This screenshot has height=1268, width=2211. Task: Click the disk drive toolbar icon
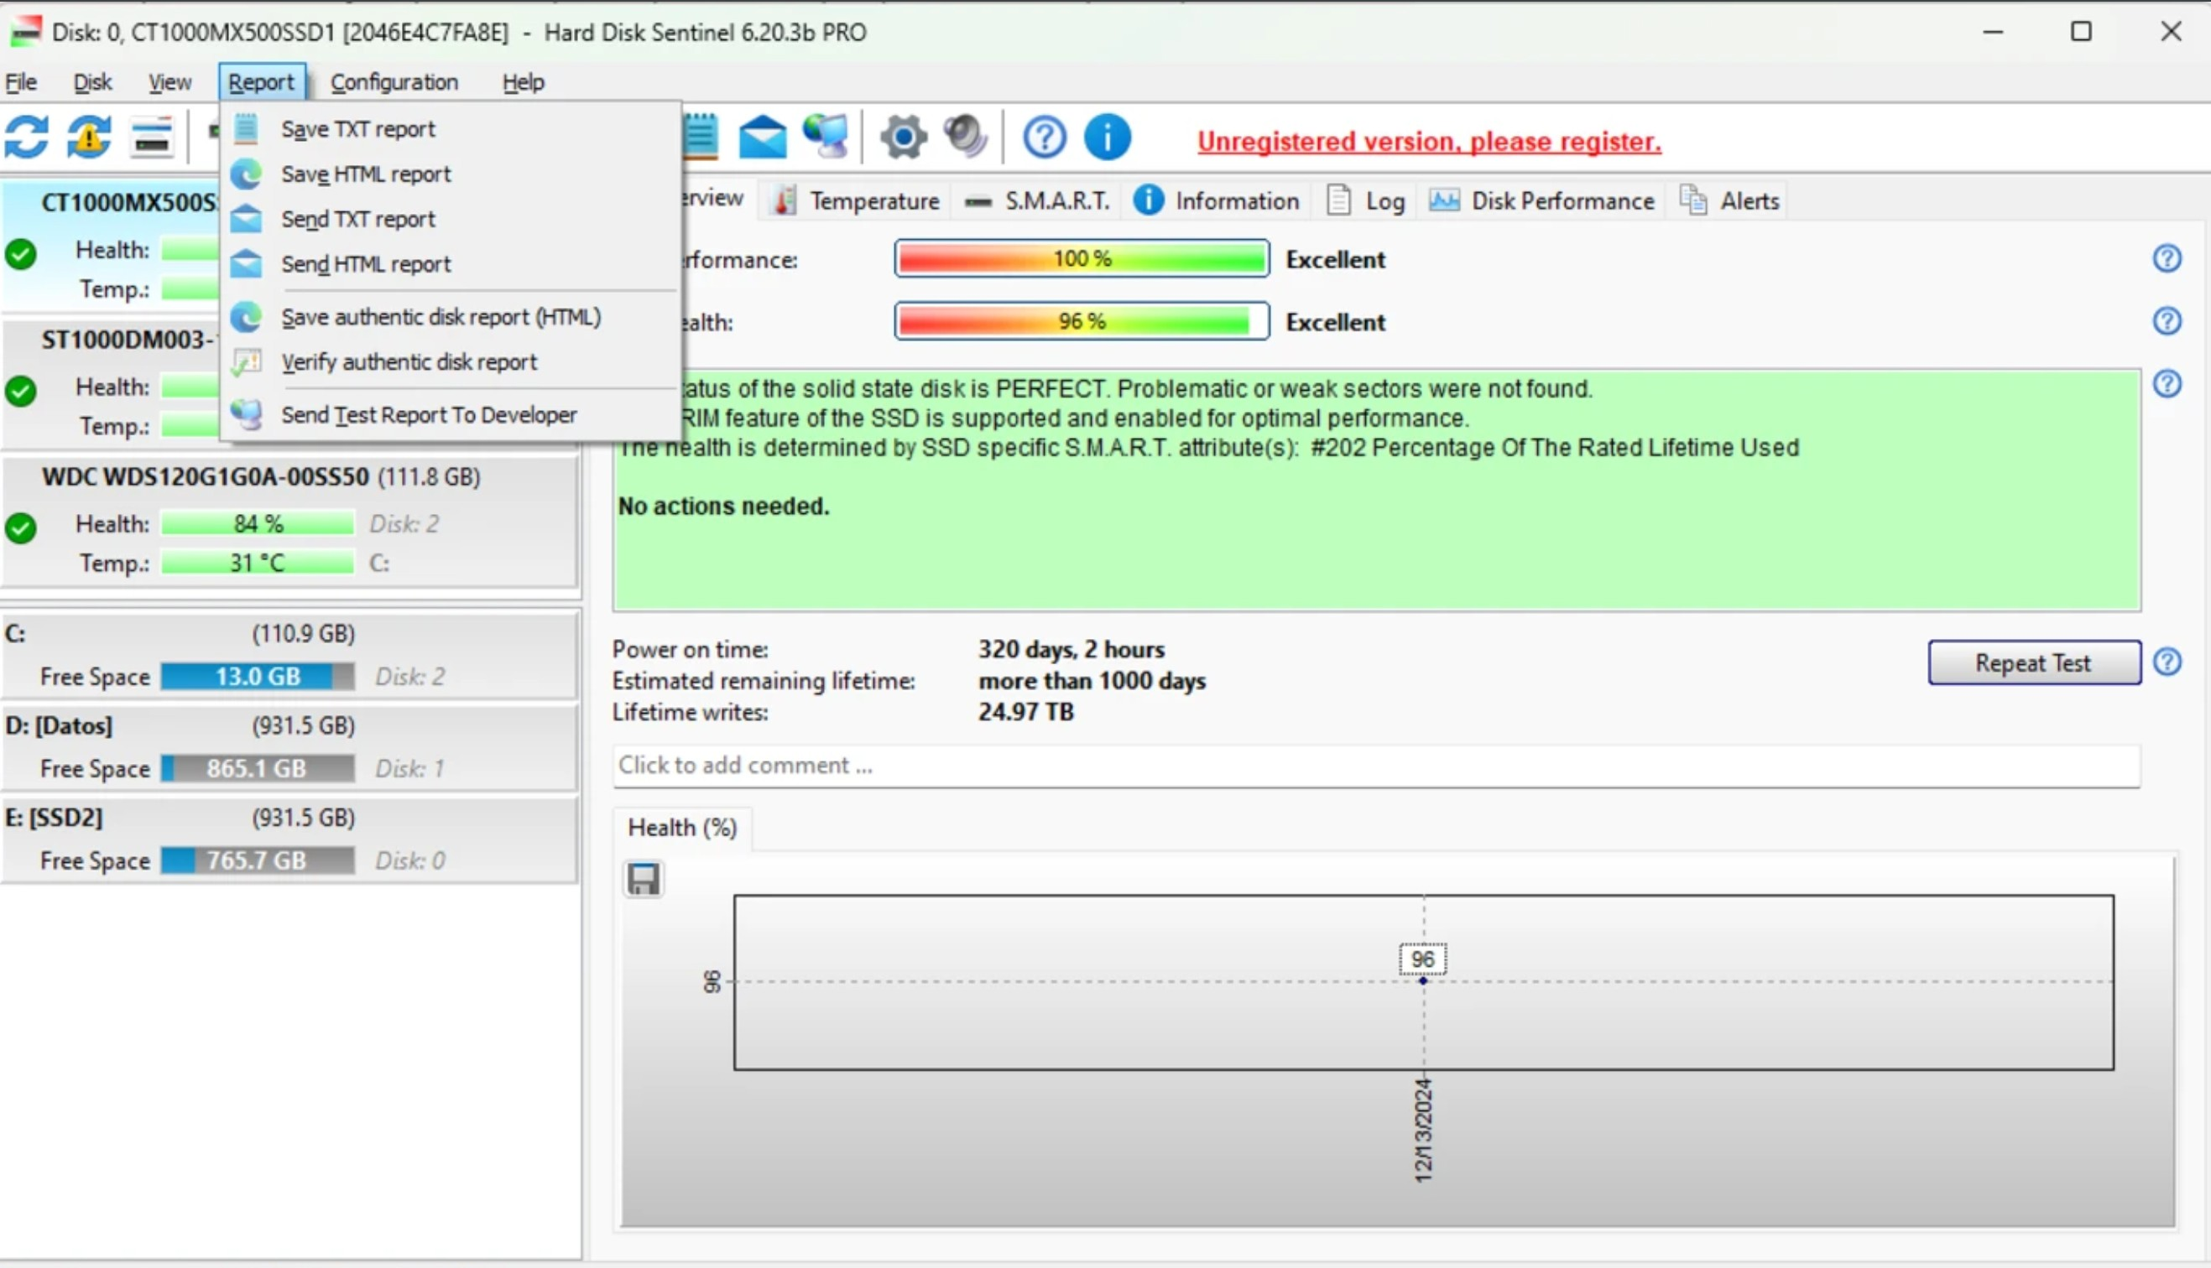(152, 138)
